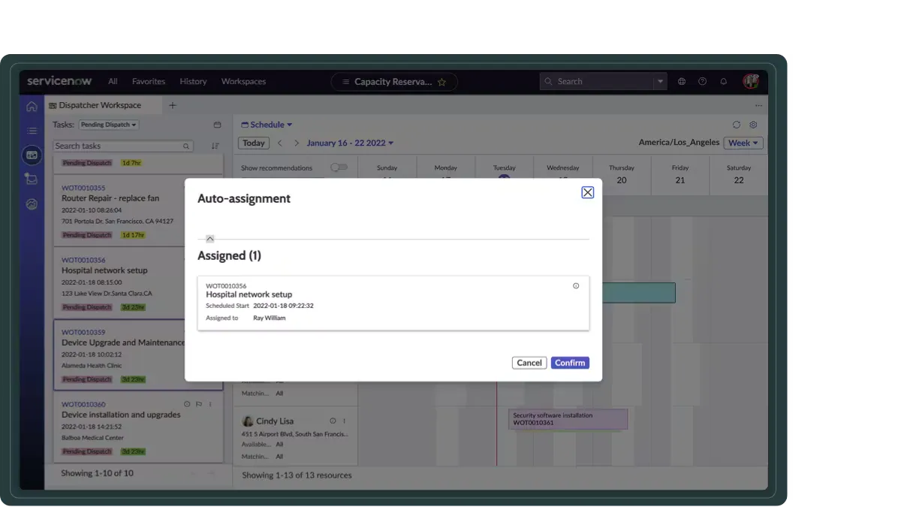Select the Saturday 22 column header
901x507 pixels.
point(739,174)
